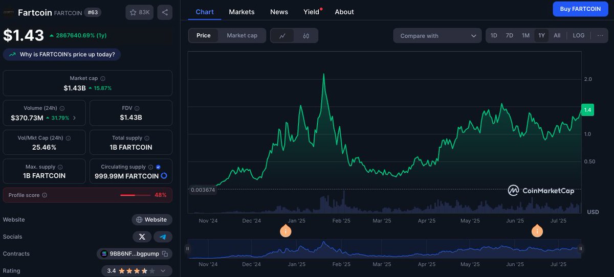Open the Markets tab
This screenshot has height=277, width=614.
click(242, 12)
